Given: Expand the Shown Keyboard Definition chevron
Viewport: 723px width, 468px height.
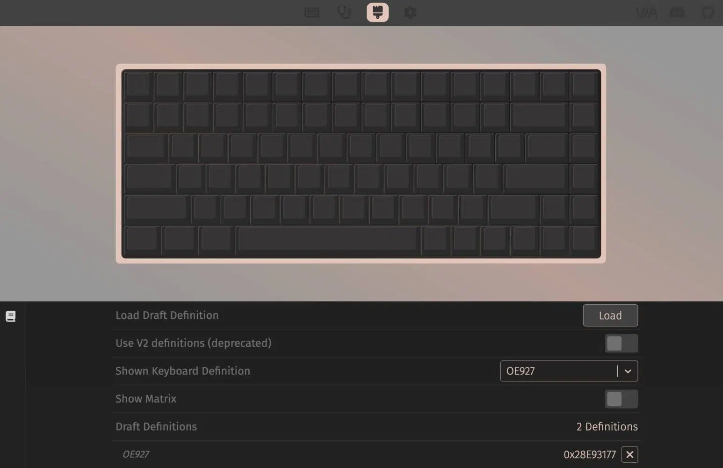Looking at the screenshot, I should (628, 371).
